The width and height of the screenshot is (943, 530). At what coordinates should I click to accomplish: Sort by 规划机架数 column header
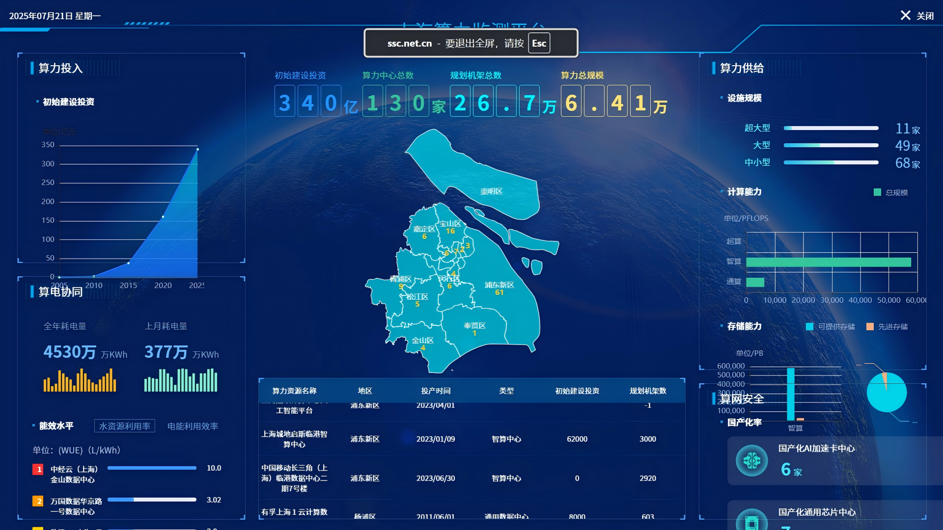pyautogui.click(x=648, y=391)
